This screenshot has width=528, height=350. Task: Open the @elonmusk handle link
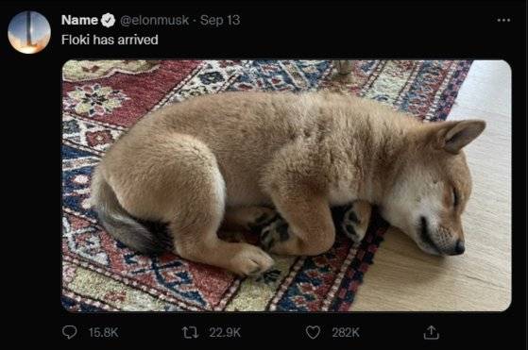(154, 20)
